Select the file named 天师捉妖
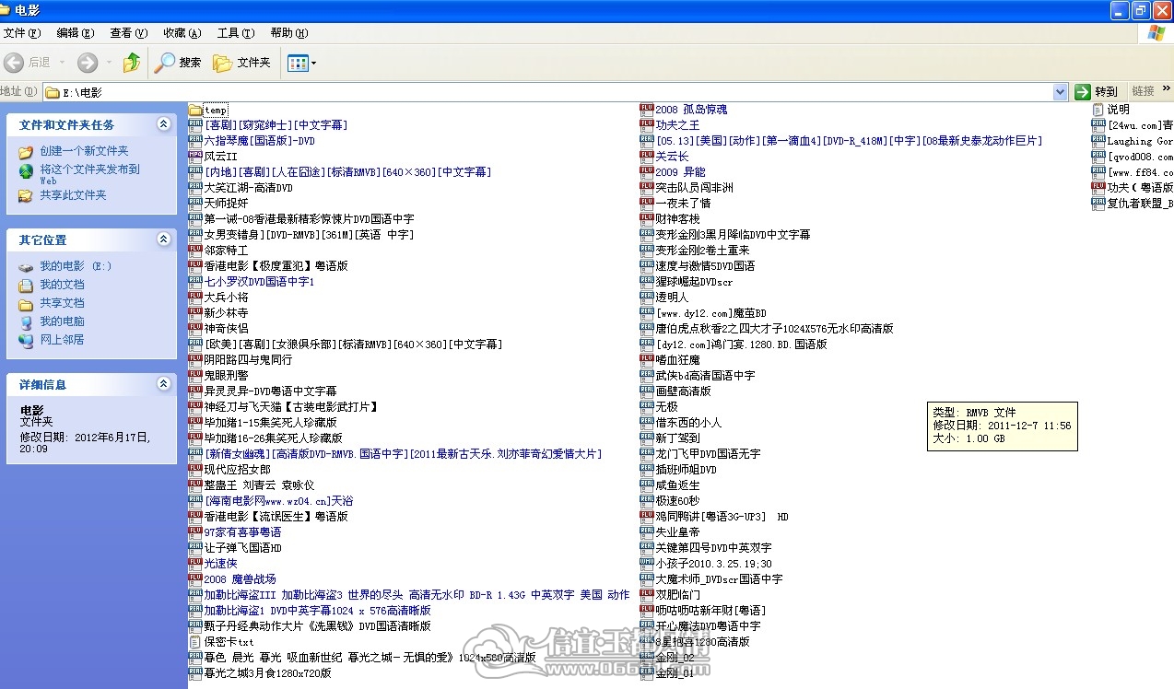 click(226, 204)
